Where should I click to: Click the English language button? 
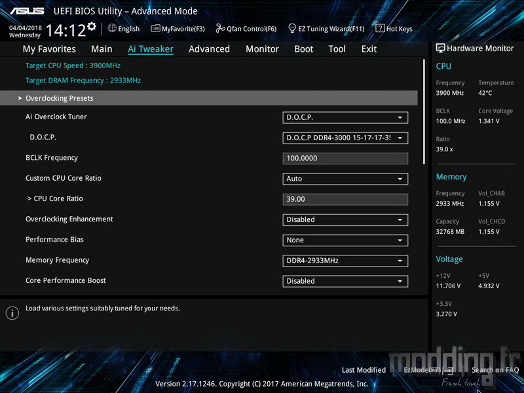[124, 29]
